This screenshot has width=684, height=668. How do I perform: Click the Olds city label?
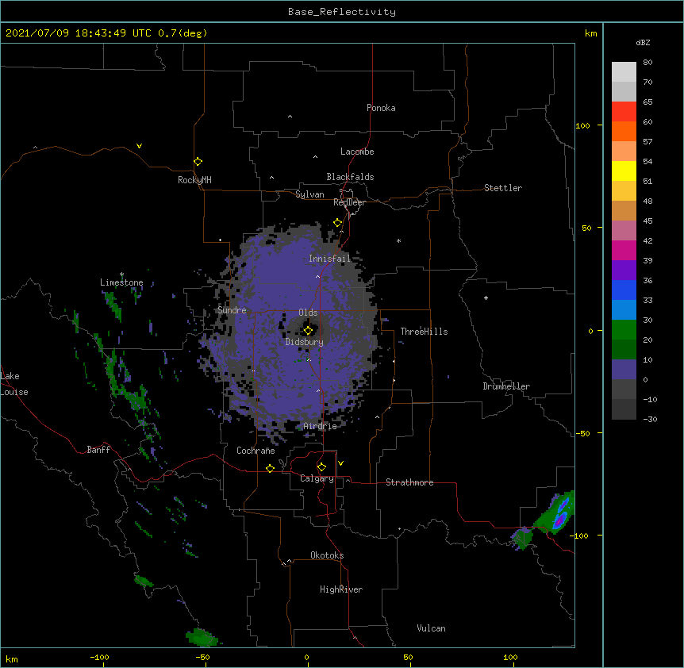point(308,313)
